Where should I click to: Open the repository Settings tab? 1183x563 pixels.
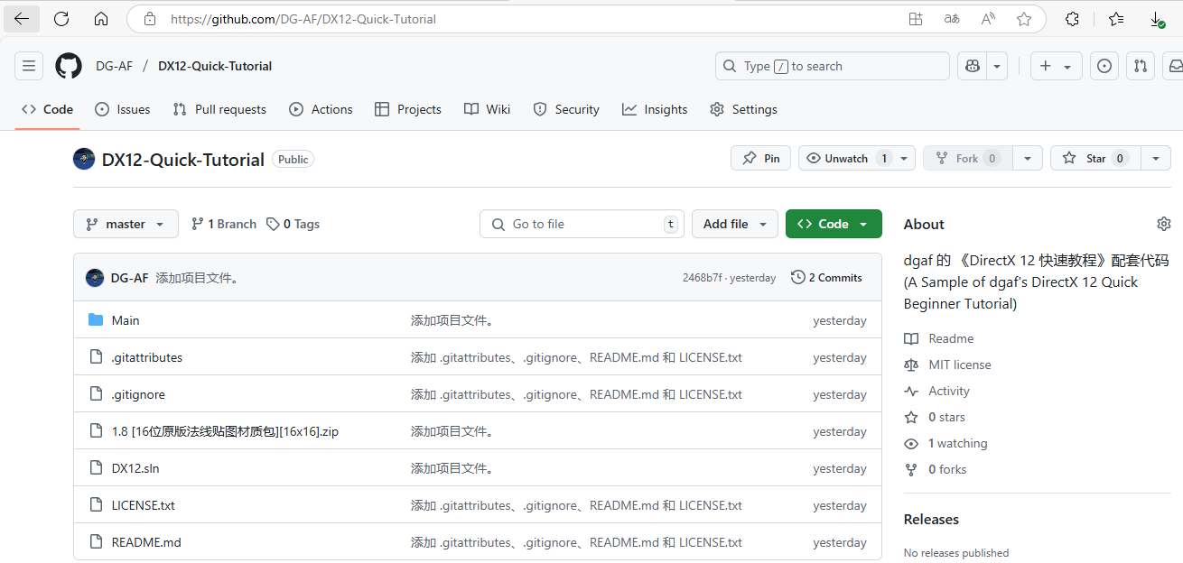click(x=743, y=109)
